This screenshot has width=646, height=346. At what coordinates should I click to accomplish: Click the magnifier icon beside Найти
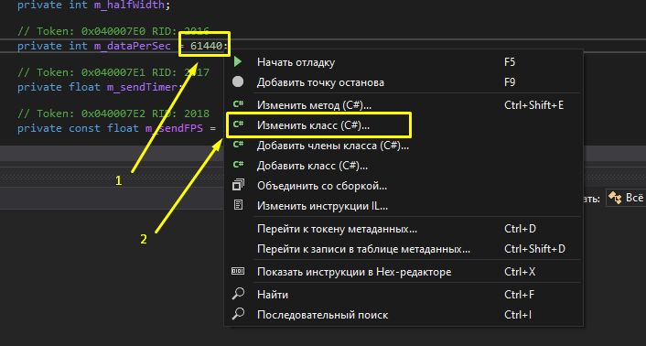238,294
